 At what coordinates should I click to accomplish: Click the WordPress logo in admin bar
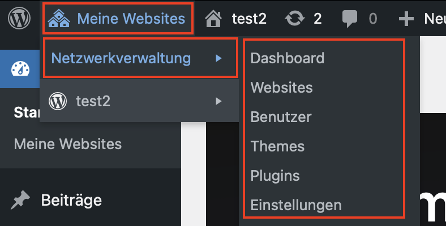coord(19,18)
